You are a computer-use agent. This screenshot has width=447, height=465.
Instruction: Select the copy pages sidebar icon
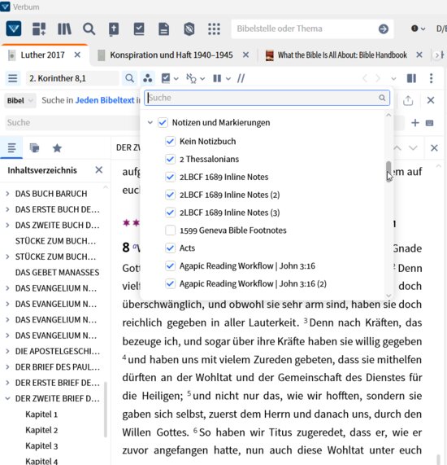pos(34,147)
